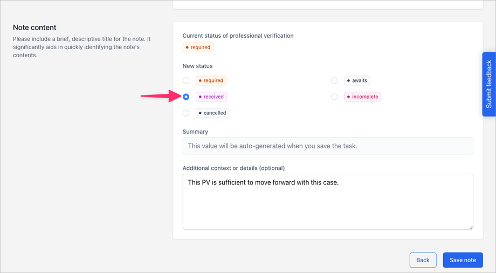Click the "Additional context or details (optional)" label

tap(233, 168)
